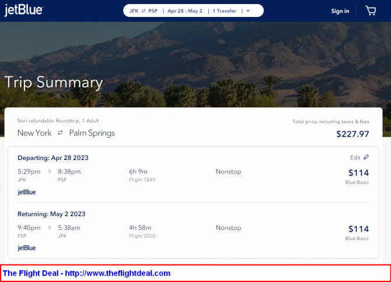The image size is (391, 282).
Task: Click the Trip Summary heading
Action: [x=54, y=82]
